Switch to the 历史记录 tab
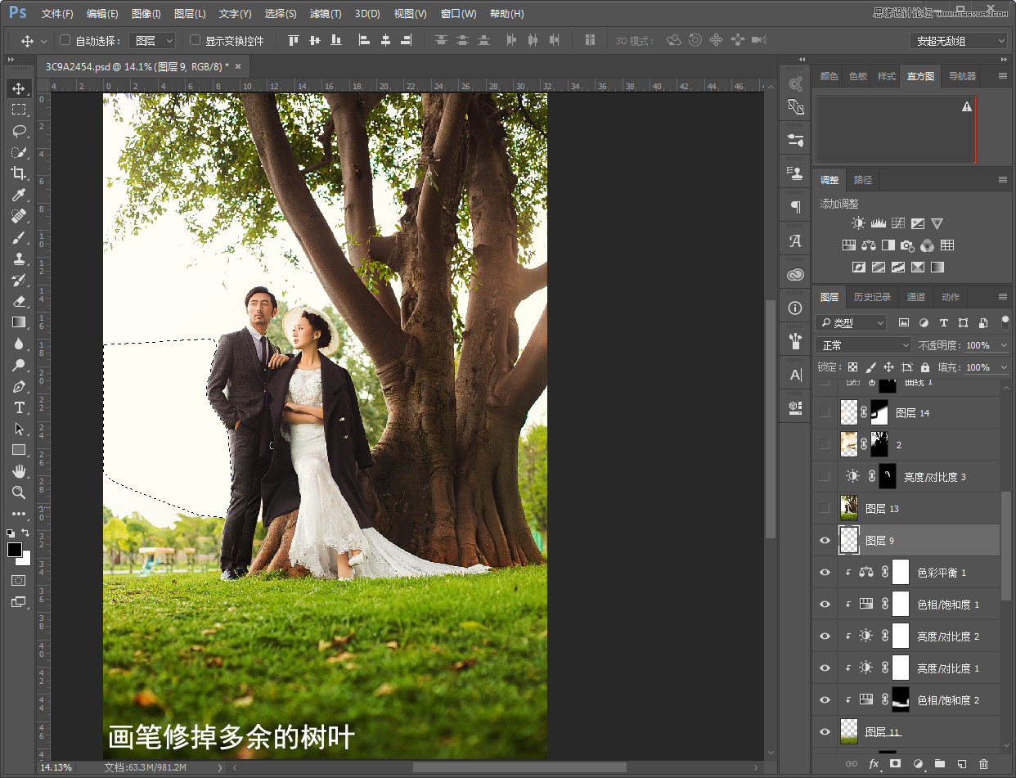 click(872, 297)
